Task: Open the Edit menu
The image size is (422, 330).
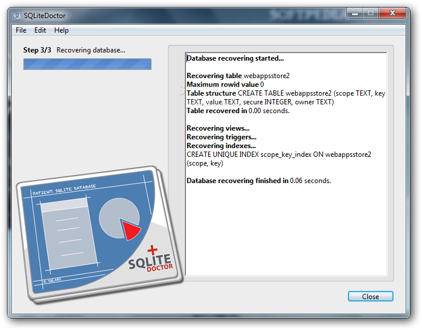Action: pyautogui.click(x=40, y=30)
